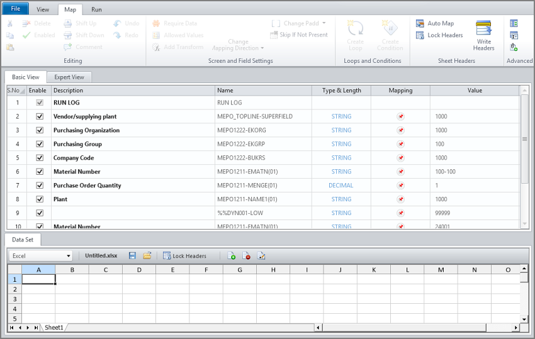
Task: Click the delete sheet icon with red minus
Action: (246, 256)
